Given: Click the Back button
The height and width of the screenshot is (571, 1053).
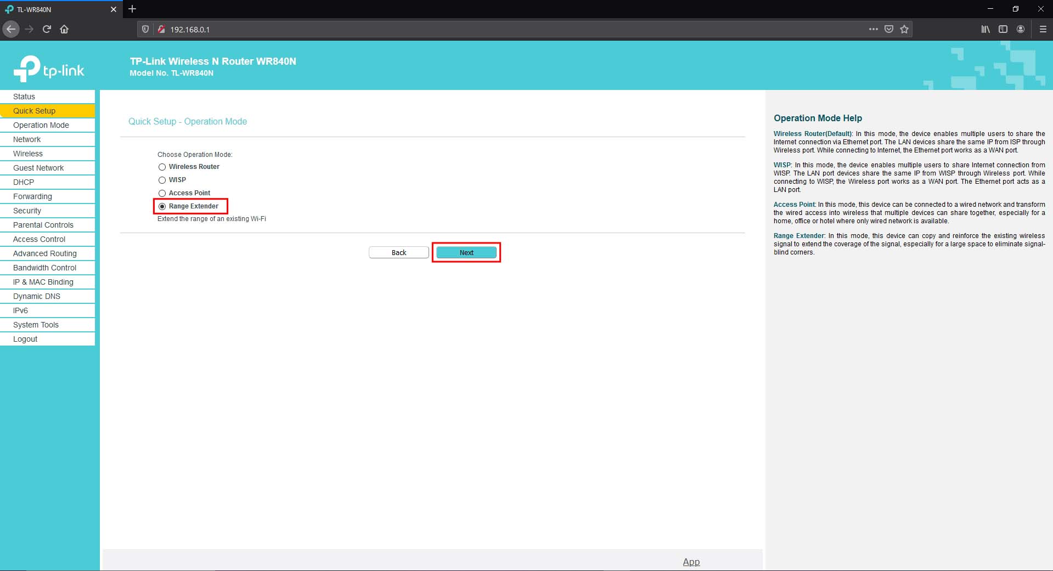Looking at the screenshot, I should tap(399, 252).
